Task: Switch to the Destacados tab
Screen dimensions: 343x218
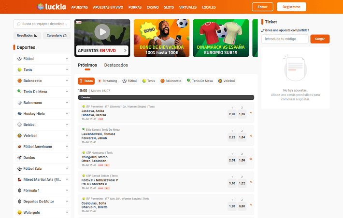Action: click(116, 65)
